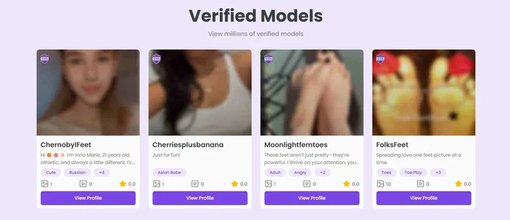Expand the +2 tags on Moonlightfemtoes
Viewport: 510px width, 220px height.
pyautogui.click(x=322, y=172)
